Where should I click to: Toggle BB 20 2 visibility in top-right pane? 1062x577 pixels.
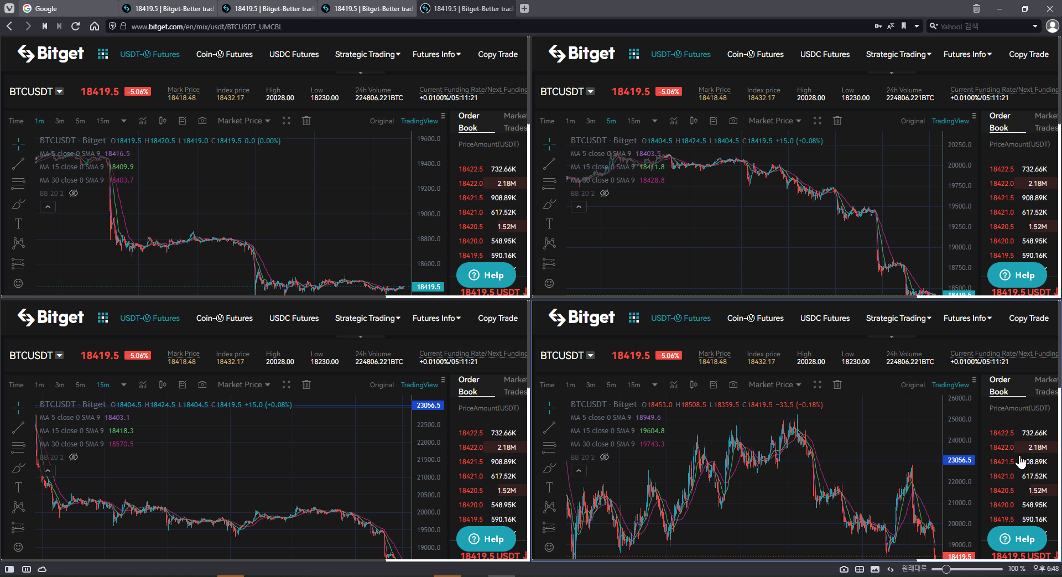pyautogui.click(x=605, y=193)
